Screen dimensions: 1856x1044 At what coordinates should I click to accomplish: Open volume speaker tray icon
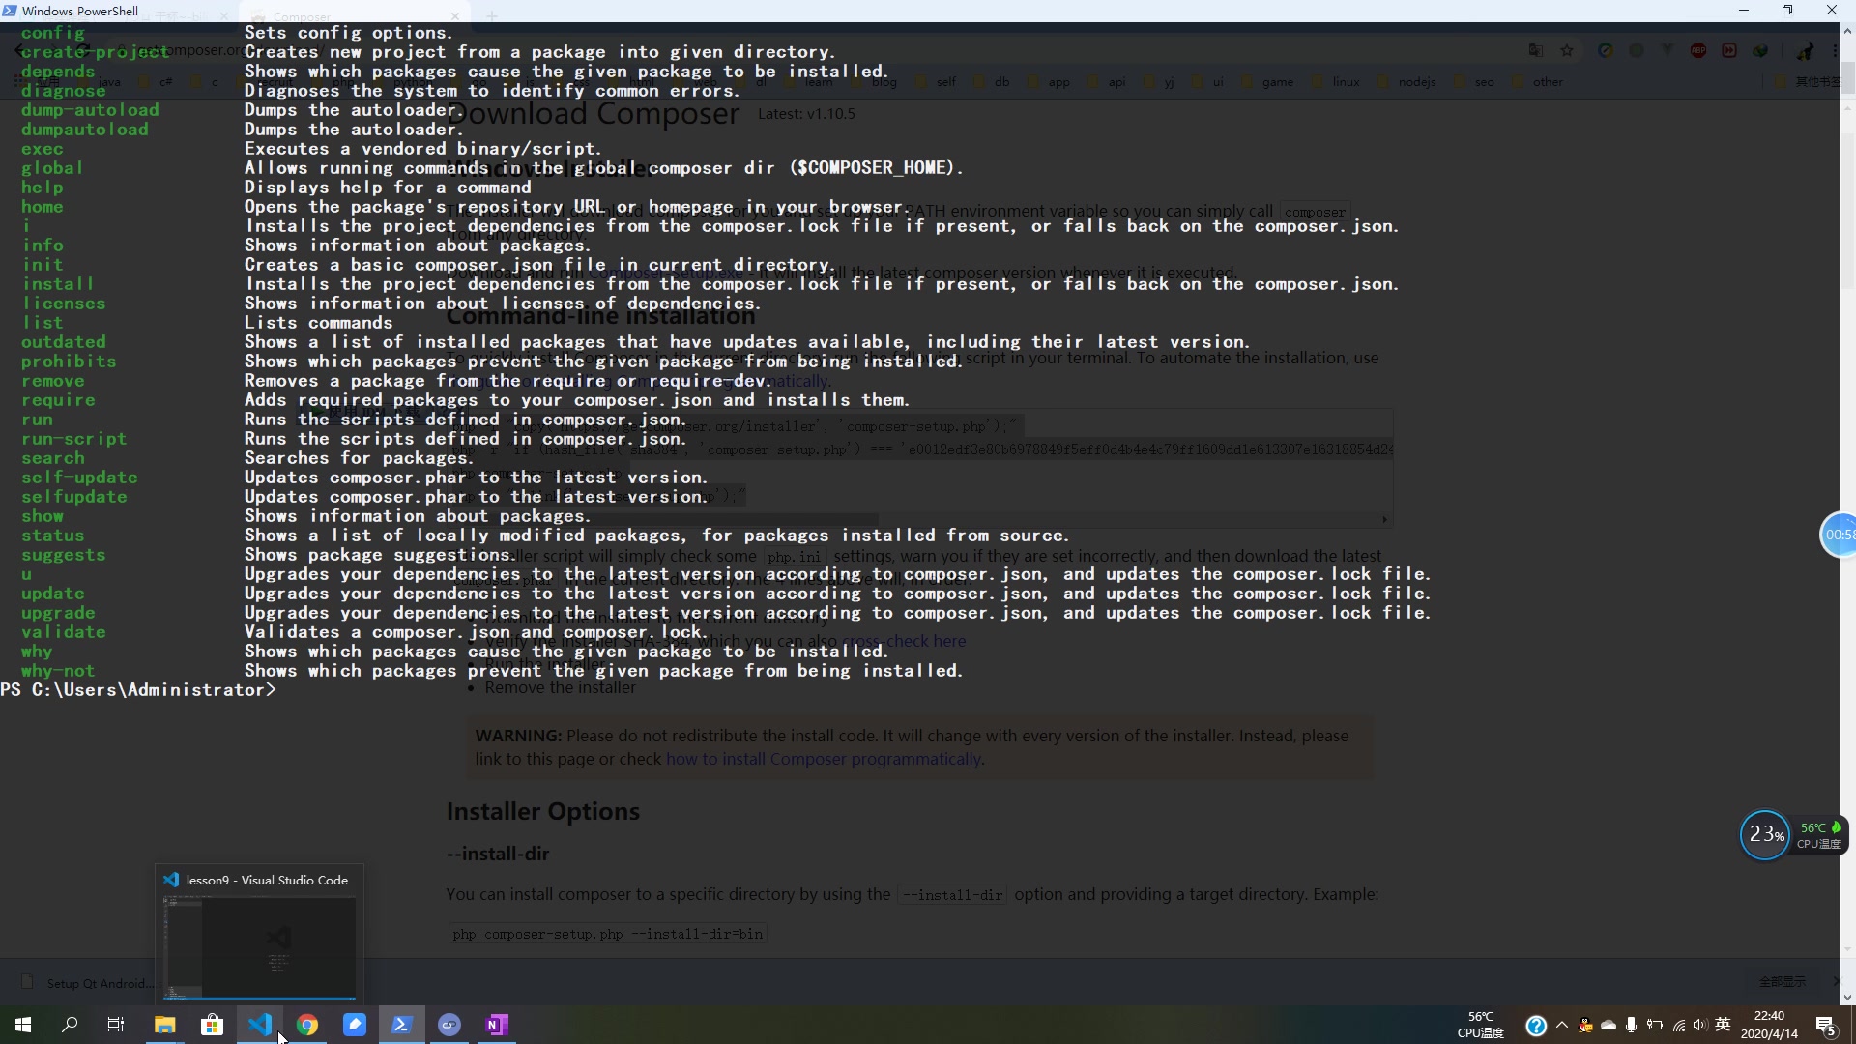pos(1700,1025)
